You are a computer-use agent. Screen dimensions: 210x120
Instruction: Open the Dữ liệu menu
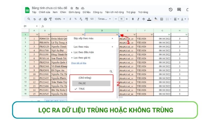point(87,12)
